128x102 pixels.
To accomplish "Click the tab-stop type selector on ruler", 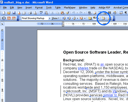I will pyautogui.click(x=2, y=24).
